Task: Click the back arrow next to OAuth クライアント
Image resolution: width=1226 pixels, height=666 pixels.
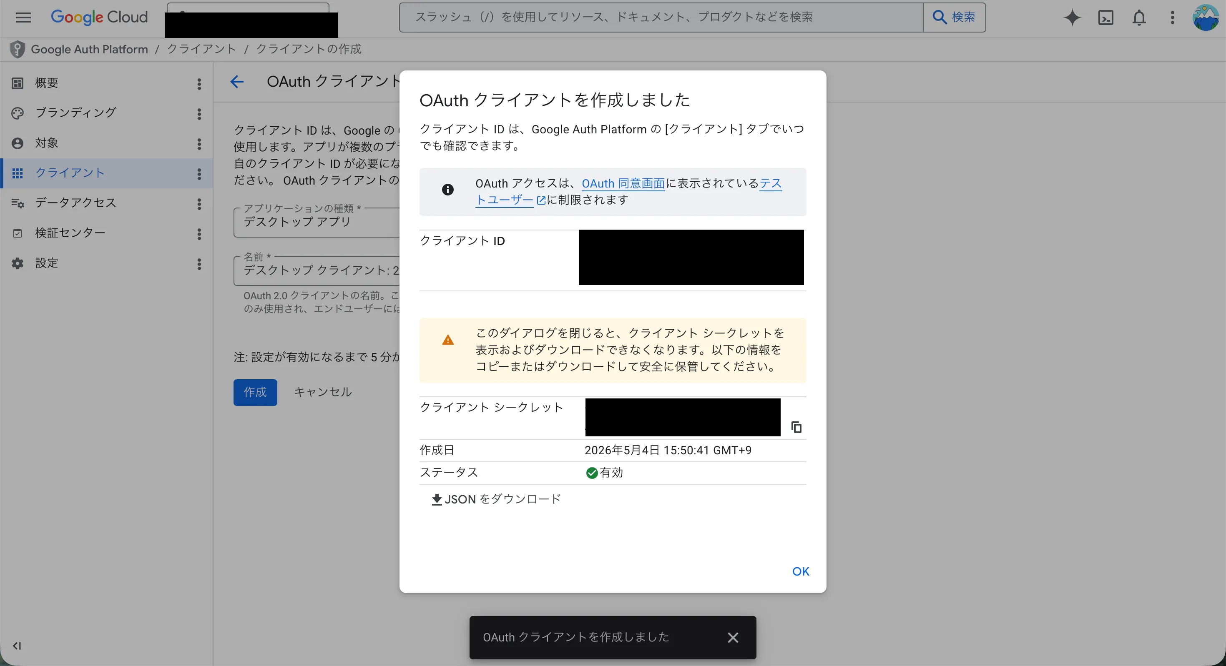Action: pos(236,82)
